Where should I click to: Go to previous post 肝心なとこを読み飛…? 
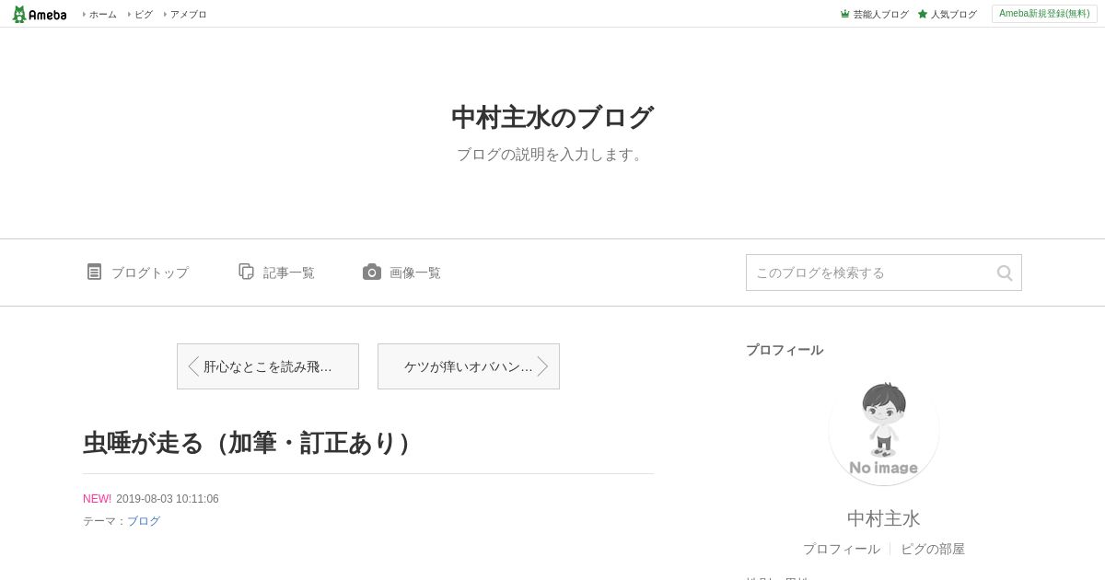click(x=268, y=366)
